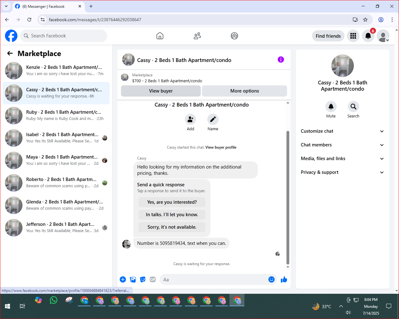
Task: Click Find friends button
Action: [328, 36]
